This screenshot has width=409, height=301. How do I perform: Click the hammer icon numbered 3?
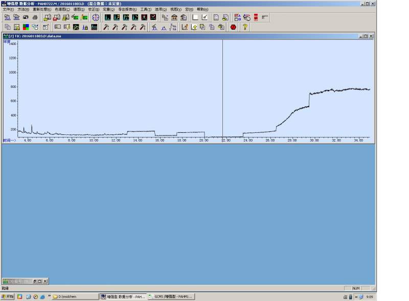pos(124,27)
